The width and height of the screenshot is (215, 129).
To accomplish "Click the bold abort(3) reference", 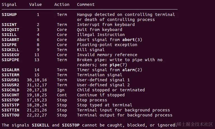I will click(x=132, y=40).
